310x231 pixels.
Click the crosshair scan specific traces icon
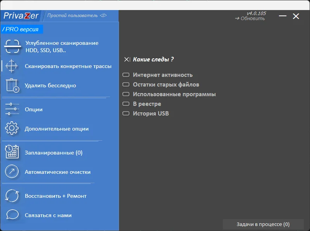pyautogui.click(x=12, y=66)
